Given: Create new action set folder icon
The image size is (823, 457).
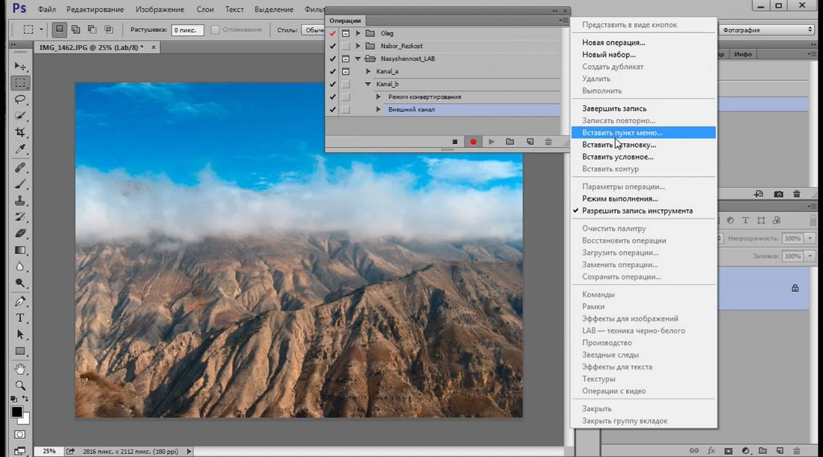Looking at the screenshot, I should pos(510,142).
